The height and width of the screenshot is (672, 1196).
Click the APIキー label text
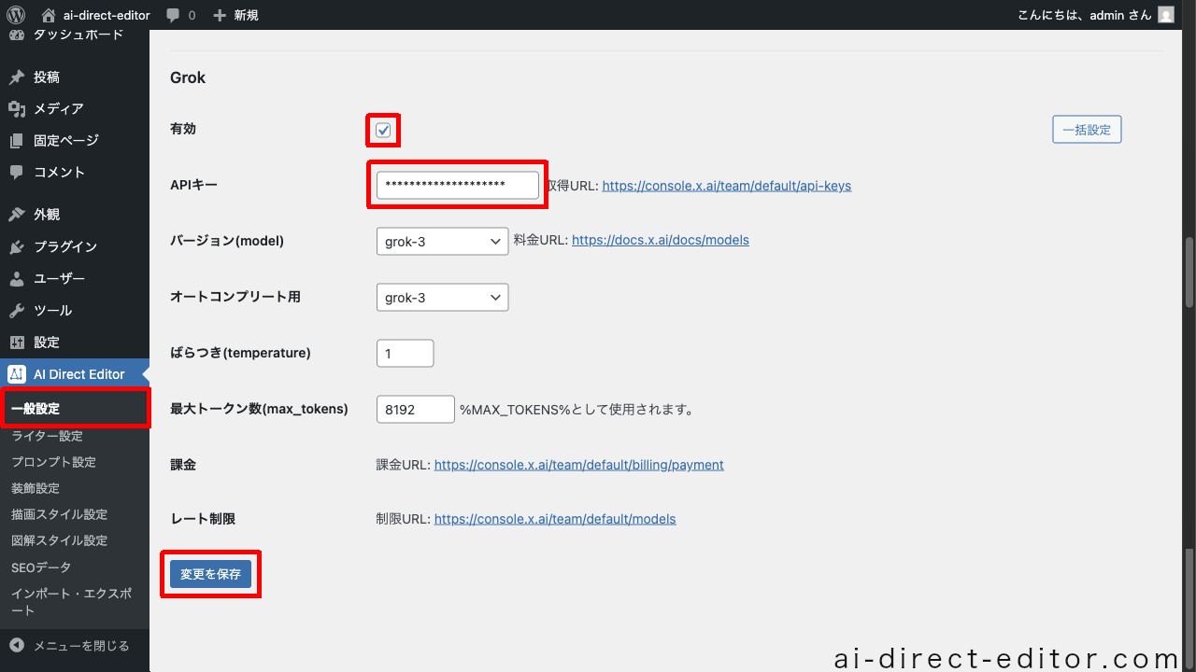click(x=193, y=185)
